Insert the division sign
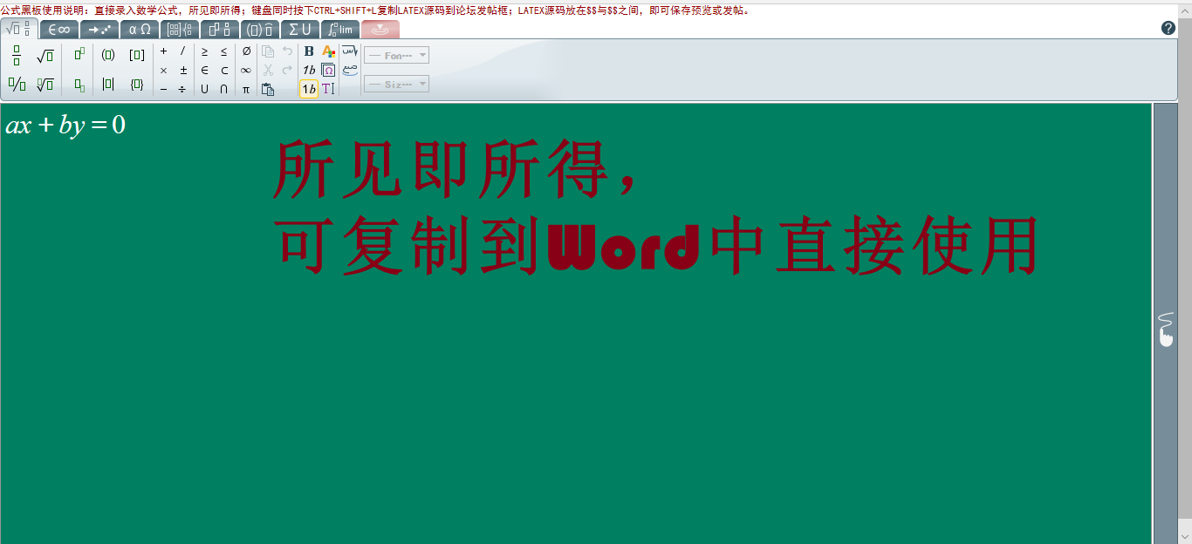Screen dimensions: 1192x544 pyautogui.click(x=182, y=89)
